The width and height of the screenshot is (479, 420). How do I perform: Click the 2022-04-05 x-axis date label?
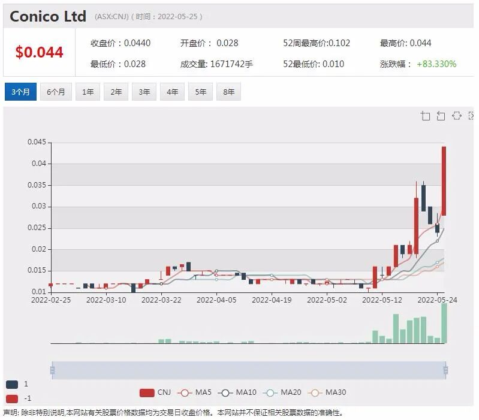point(216,300)
